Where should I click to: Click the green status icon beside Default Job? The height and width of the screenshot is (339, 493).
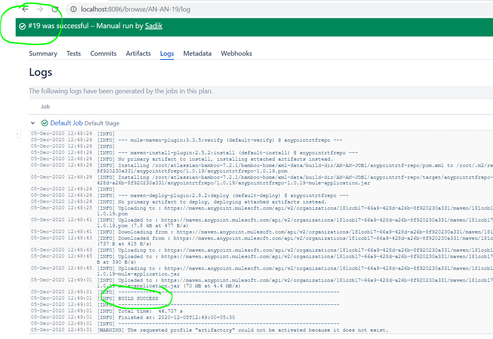45,123
